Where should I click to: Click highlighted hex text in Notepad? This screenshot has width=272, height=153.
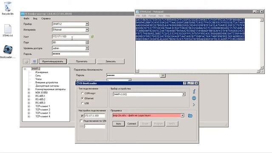190,29
